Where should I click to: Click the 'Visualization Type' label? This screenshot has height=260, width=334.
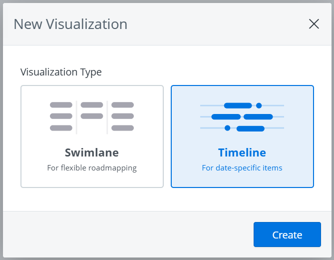[x=61, y=72]
